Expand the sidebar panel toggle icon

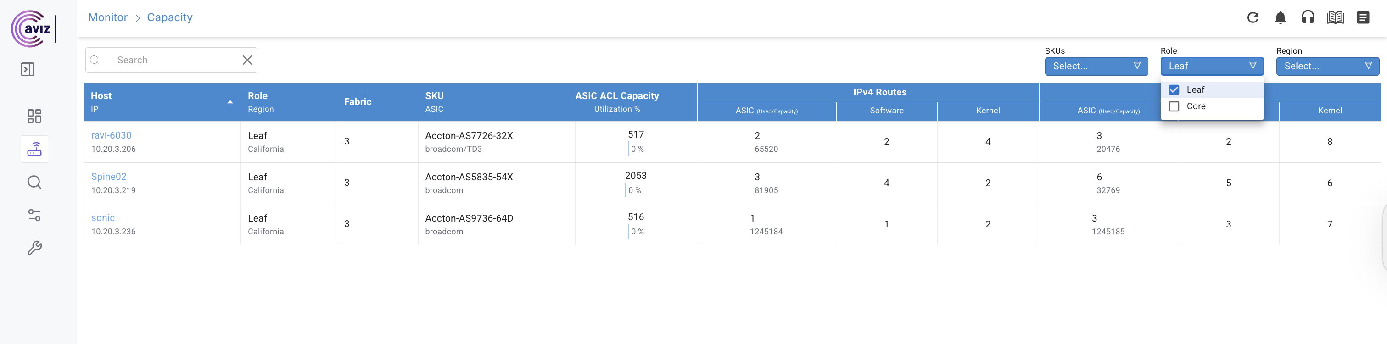[28, 69]
